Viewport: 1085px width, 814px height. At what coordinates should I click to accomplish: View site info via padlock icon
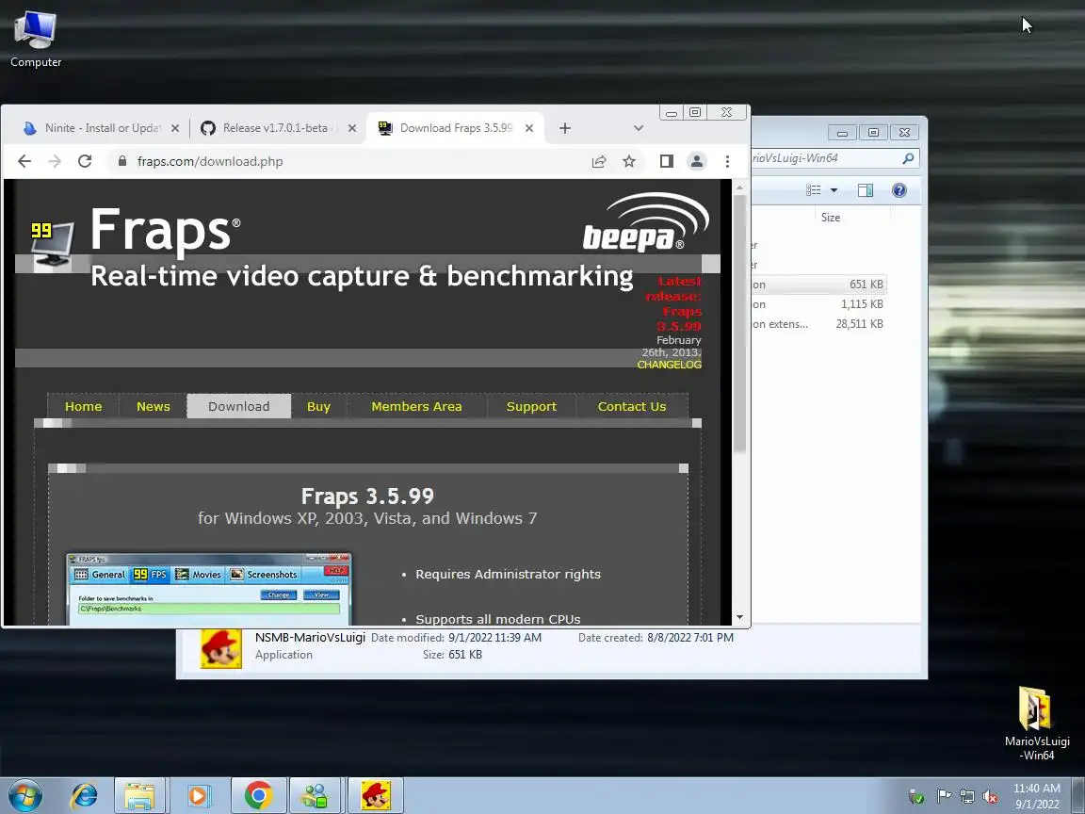[x=122, y=161]
